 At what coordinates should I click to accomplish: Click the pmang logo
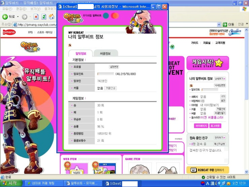[9, 32]
